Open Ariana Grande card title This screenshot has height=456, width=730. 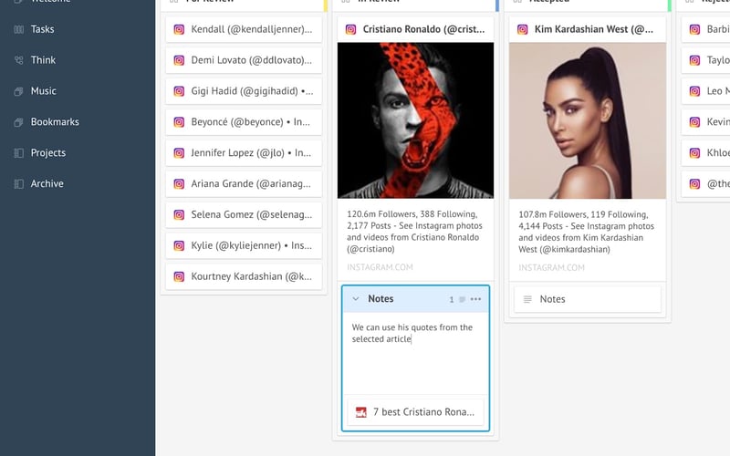251,183
